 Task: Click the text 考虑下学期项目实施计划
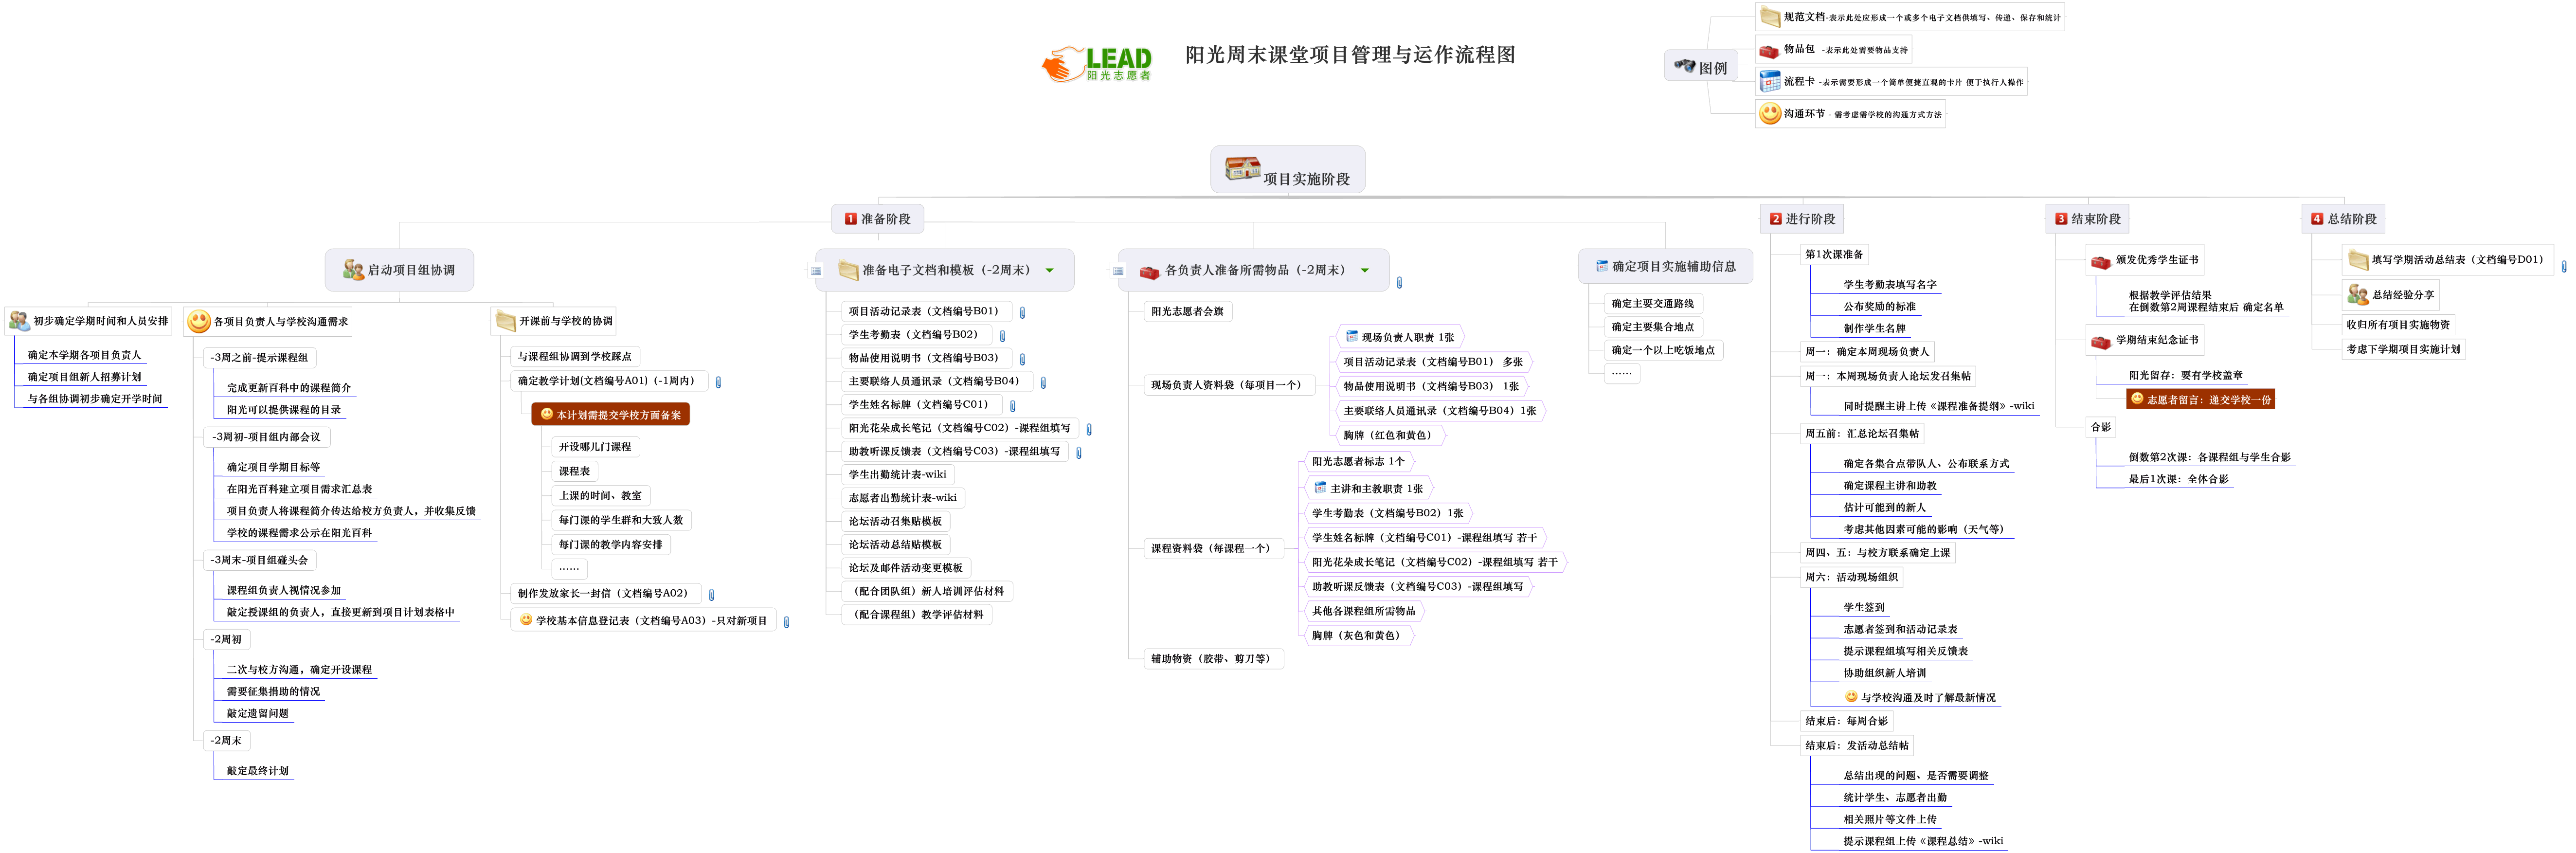point(2404,349)
